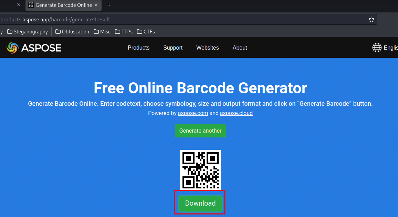Open the TTPs bookmarks folder
Viewport: 398px width, 217px height.
click(x=124, y=32)
